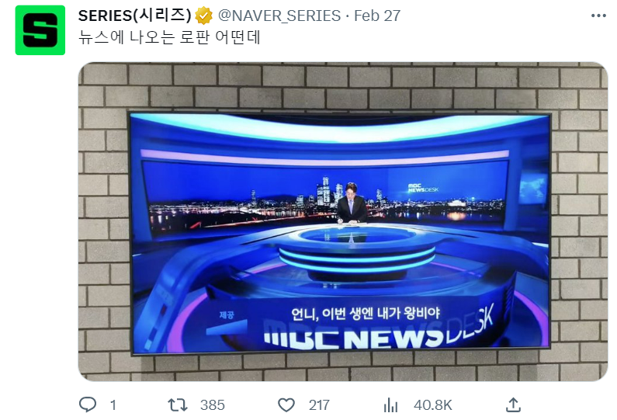Click the share upload arrow icon

point(513,404)
